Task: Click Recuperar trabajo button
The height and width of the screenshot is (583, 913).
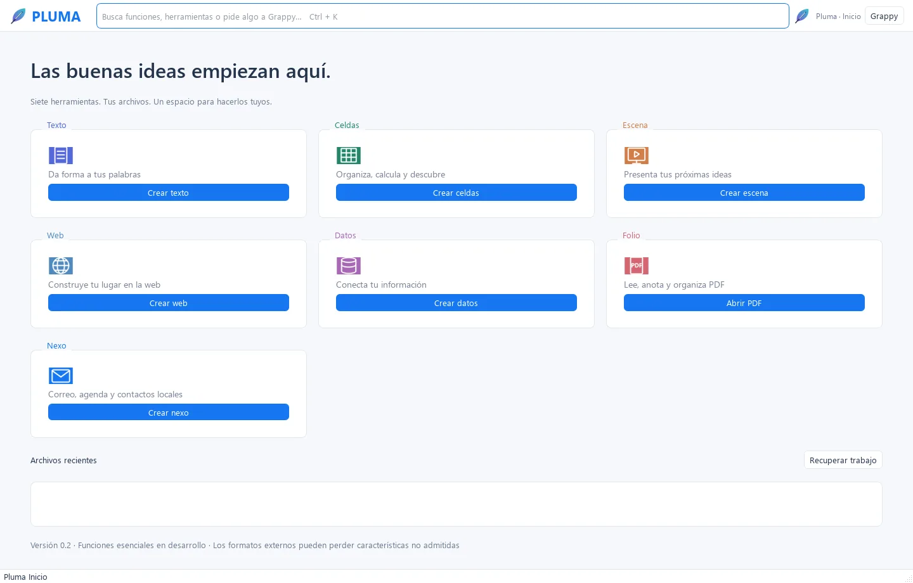Action: coord(843,460)
